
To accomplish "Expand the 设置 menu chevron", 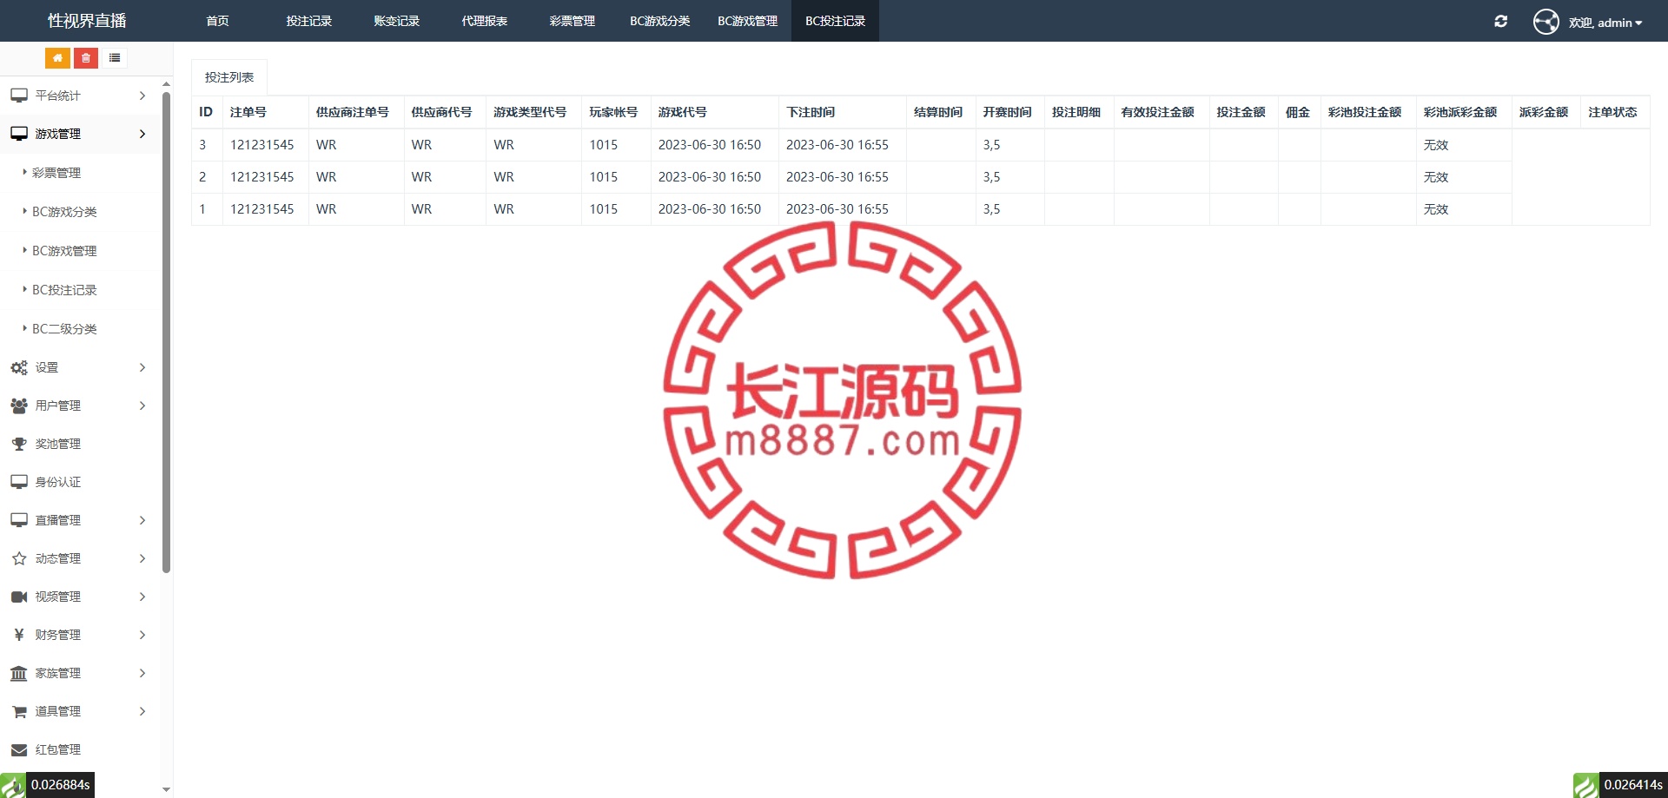I will pos(142,367).
